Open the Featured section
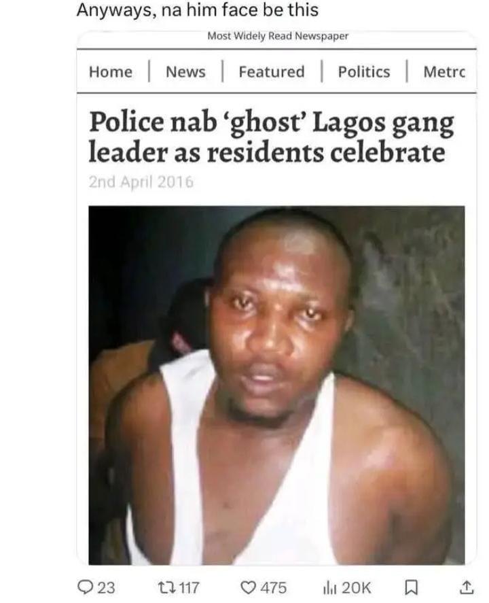The image size is (489, 603). click(272, 72)
